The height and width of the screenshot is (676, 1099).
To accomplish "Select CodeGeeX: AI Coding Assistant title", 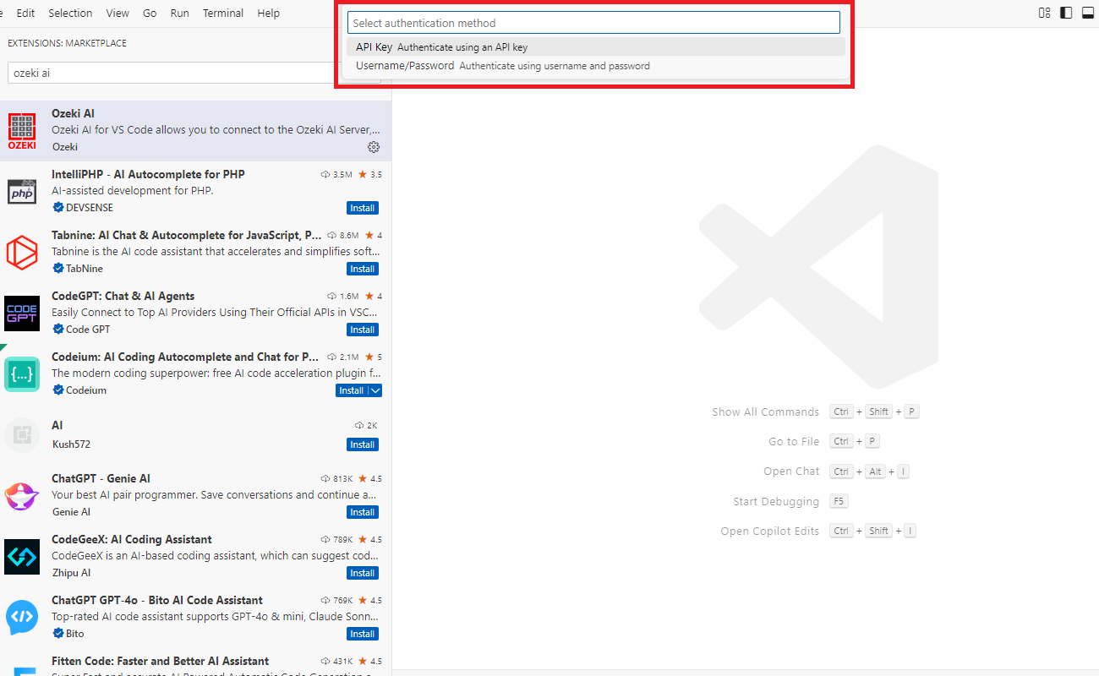I will pyautogui.click(x=132, y=540).
